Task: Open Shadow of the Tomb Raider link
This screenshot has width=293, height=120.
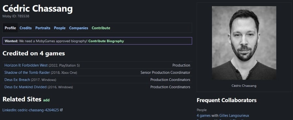Action: pyautogui.click(x=27, y=73)
